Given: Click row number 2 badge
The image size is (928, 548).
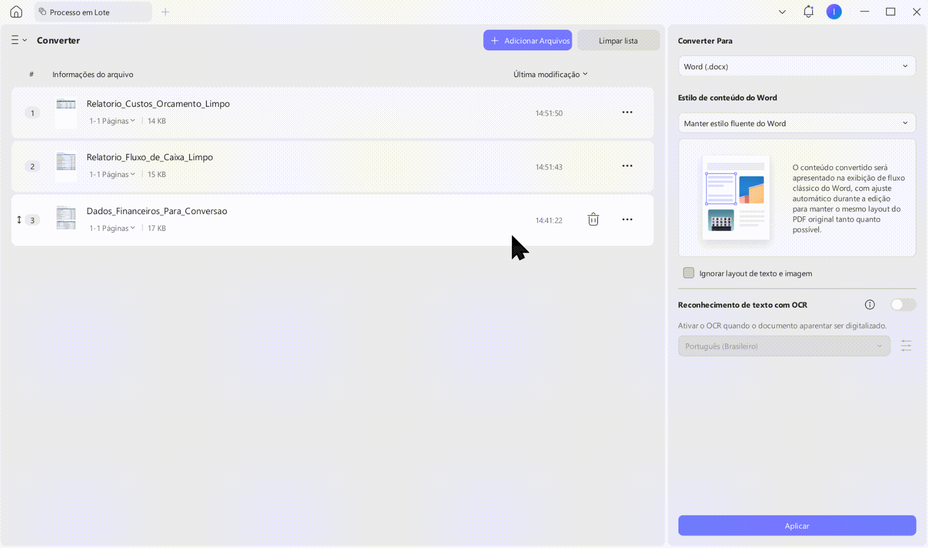Looking at the screenshot, I should tap(33, 166).
